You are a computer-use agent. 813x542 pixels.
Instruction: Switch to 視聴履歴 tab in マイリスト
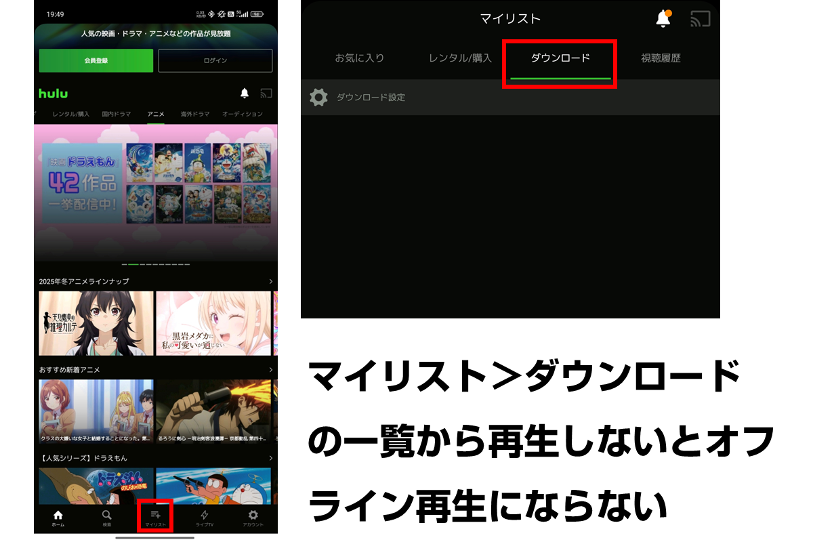tap(661, 58)
